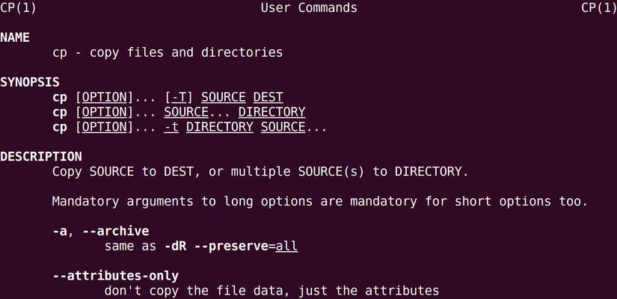The width and height of the screenshot is (617, 299).
Task: Click the underlined lowercase -t option
Action: point(171,127)
